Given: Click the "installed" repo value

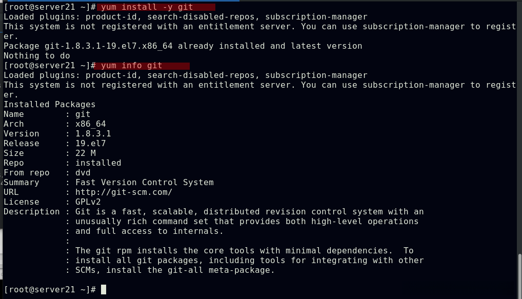Looking at the screenshot, I should pyautogui.click(x=98, y=163).
